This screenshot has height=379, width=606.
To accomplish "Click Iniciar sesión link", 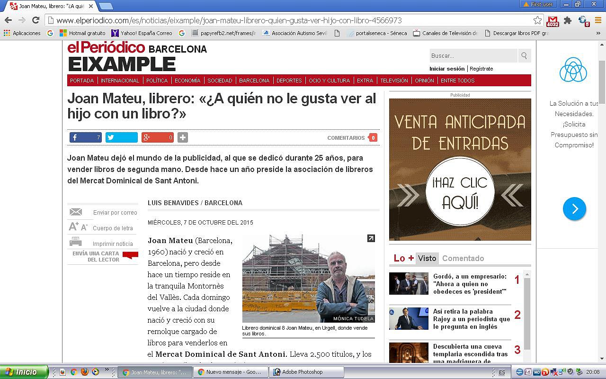I will pos(447,69).
